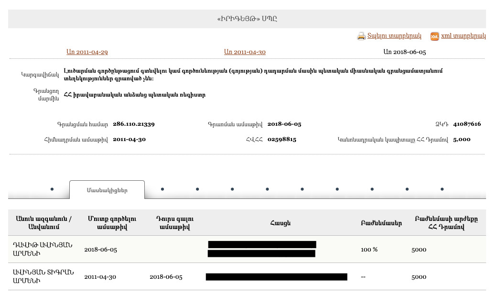Screen dimensions: 498x296
Task: Select the ԱՎԻՆՅԱՆ ՏԻԳՐԱՆ ԱՐՄԵՆԻ participant row
Action: (x=43, y=276)
